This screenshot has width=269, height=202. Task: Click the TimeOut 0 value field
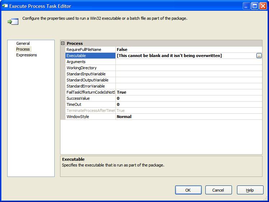(x=189, y=104)
